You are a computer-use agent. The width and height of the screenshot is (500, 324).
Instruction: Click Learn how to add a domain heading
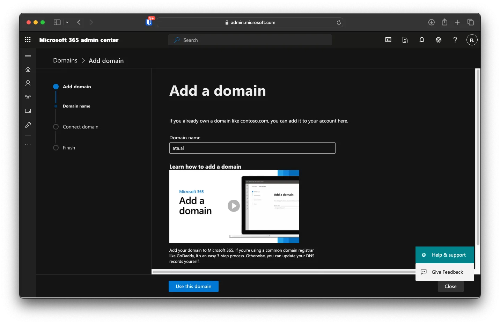205,167
